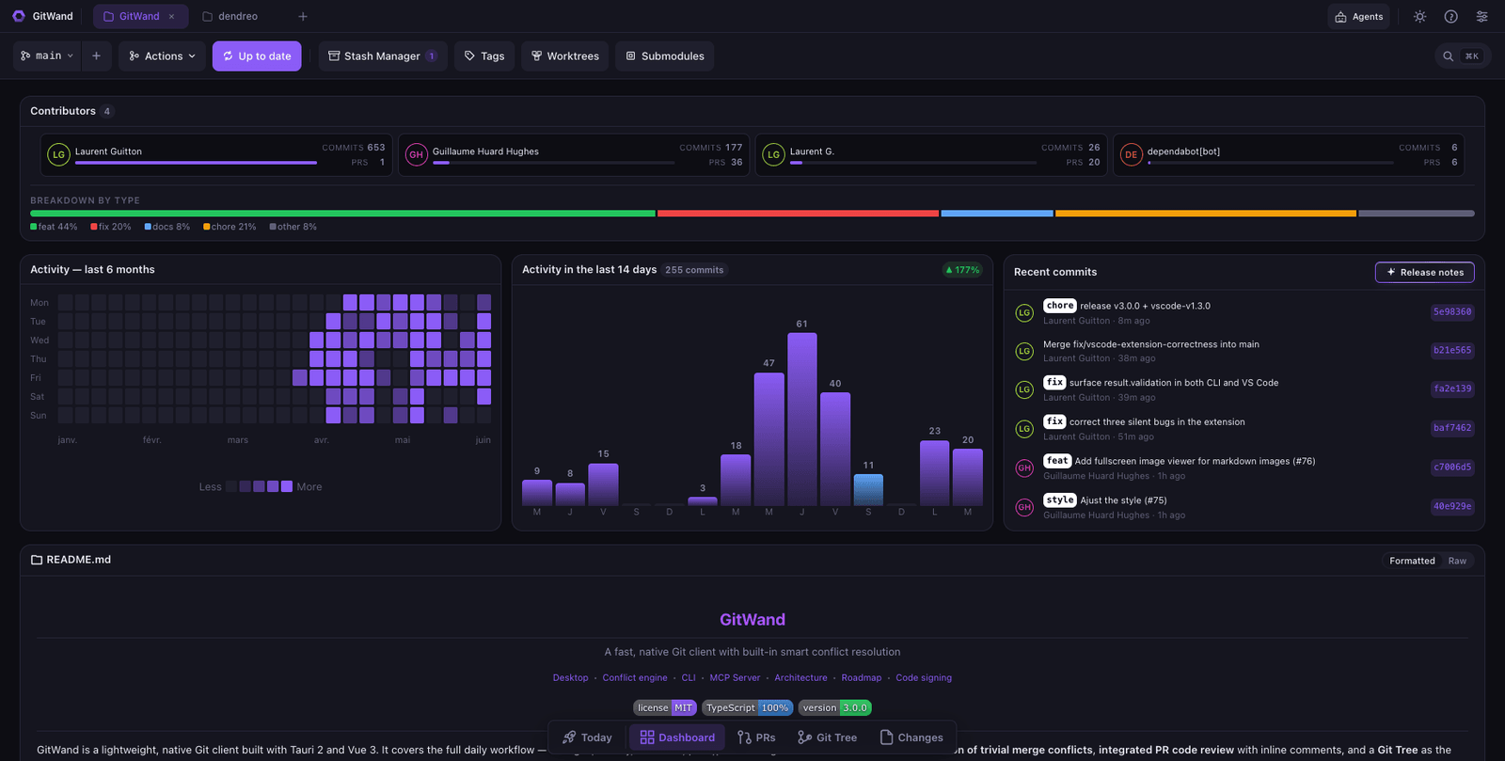This screenshot has width=1505, height=761.
Task: Switch to the Changes view
Action: coord(911,737)
